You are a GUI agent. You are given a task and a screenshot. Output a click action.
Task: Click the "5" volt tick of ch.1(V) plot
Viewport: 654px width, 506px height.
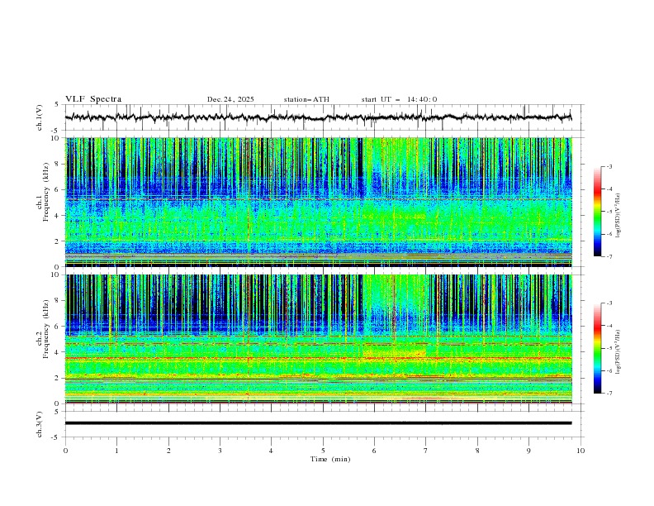[58, 105]
